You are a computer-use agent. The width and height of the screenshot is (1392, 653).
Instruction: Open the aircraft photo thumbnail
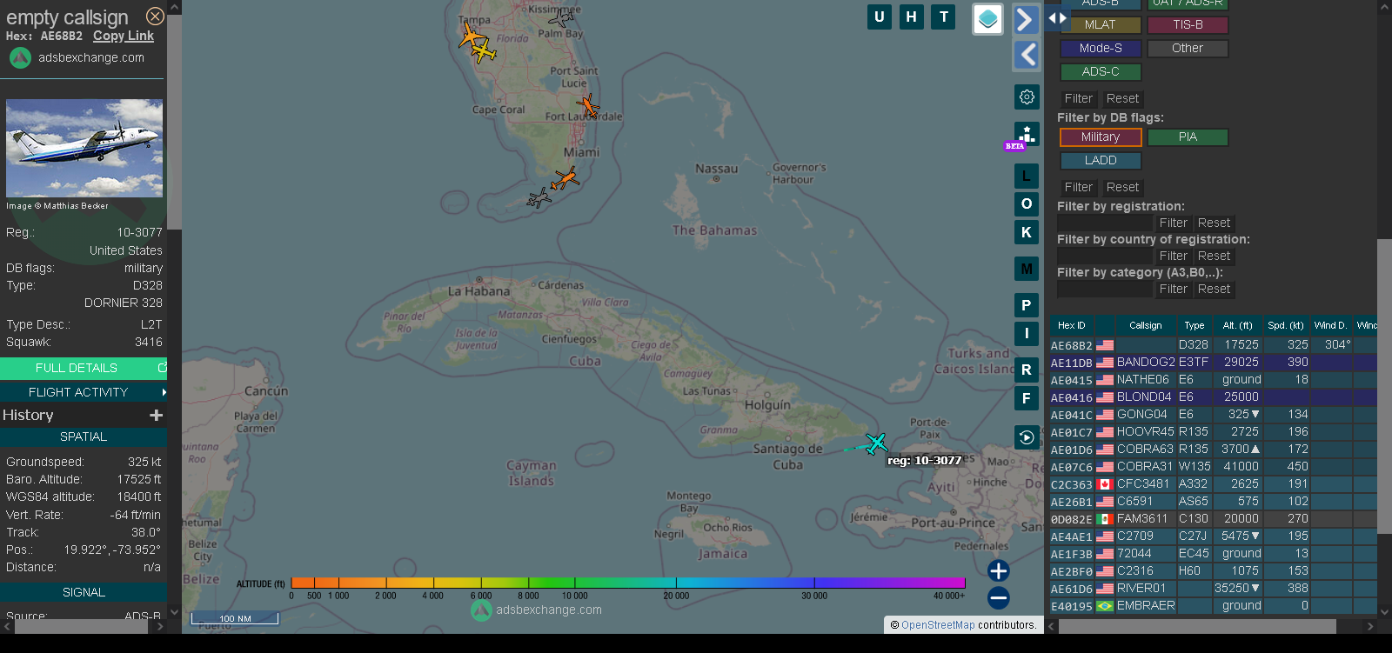pos(84,148)
